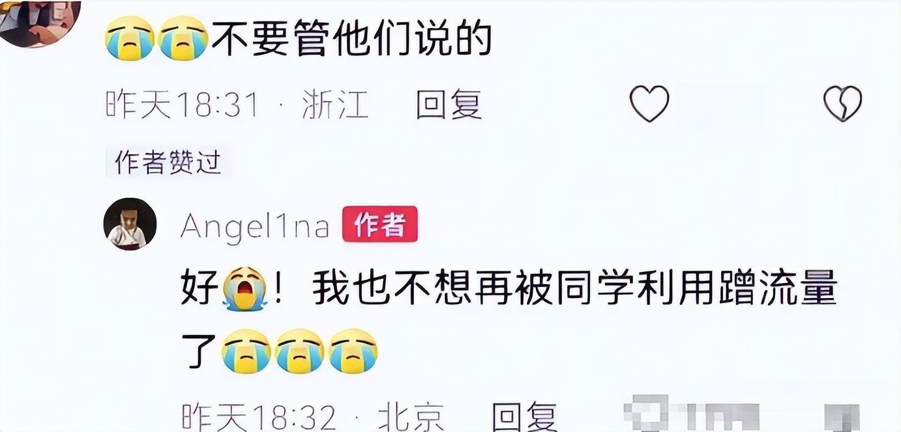Tap the first crying emoji before 不要管他们说的
901x432 pixels.
coord(130,38)
